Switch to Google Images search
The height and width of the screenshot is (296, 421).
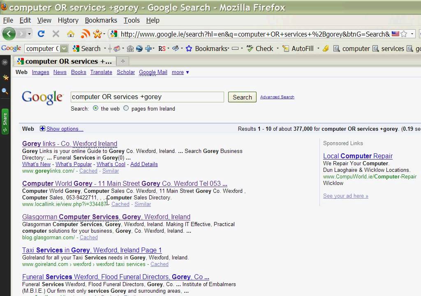tap(41, 72)
